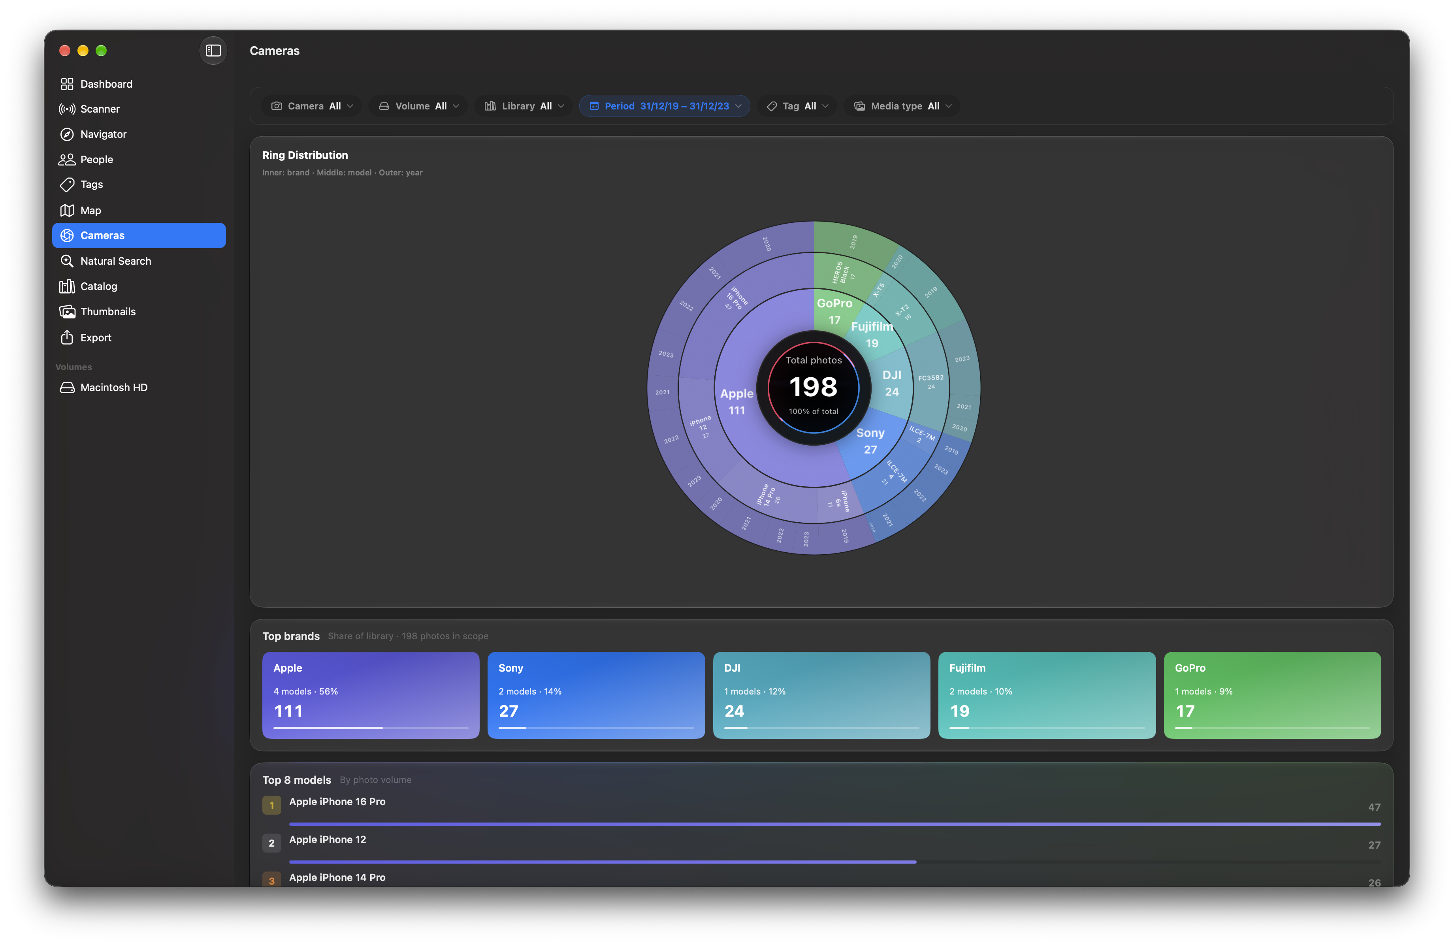Click the camera icon in Camera filter
This screenshot has height=945, width=1454.
(x=277, y=106)
